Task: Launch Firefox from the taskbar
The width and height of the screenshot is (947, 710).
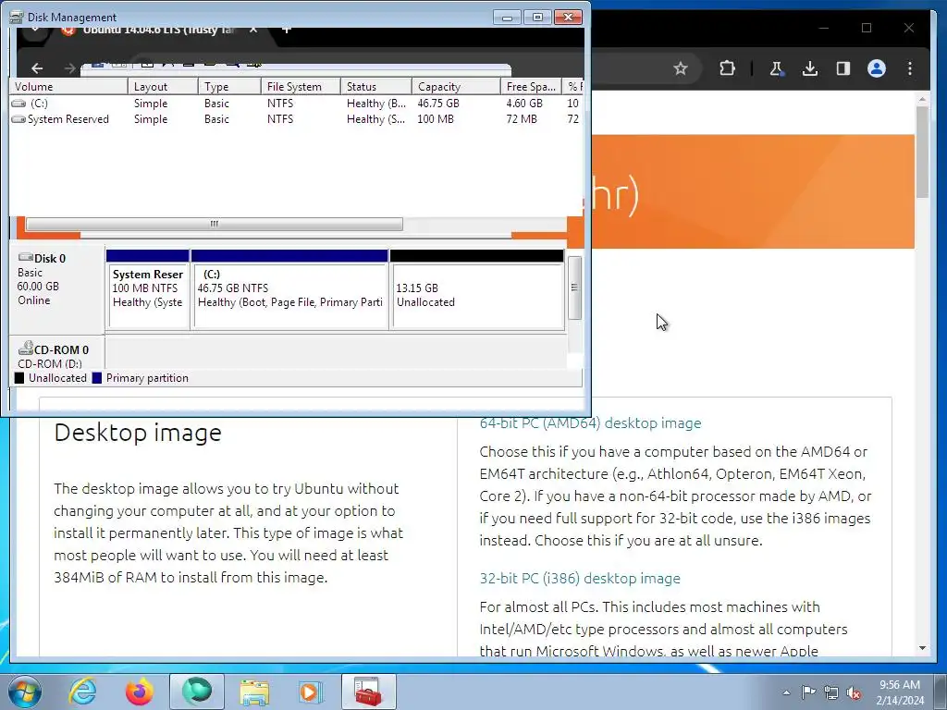Action: [x=140, y=692]
